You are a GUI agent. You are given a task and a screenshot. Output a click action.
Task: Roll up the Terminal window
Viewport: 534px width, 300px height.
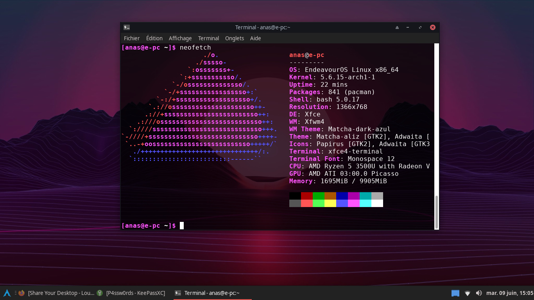(x=397, y=27)
